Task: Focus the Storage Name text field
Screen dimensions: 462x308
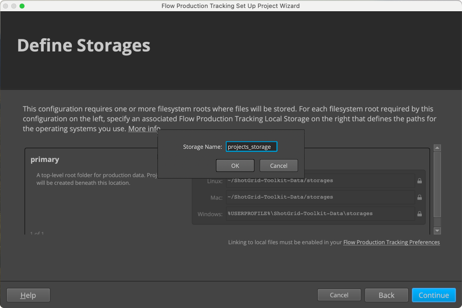Action: coord(251,147)
